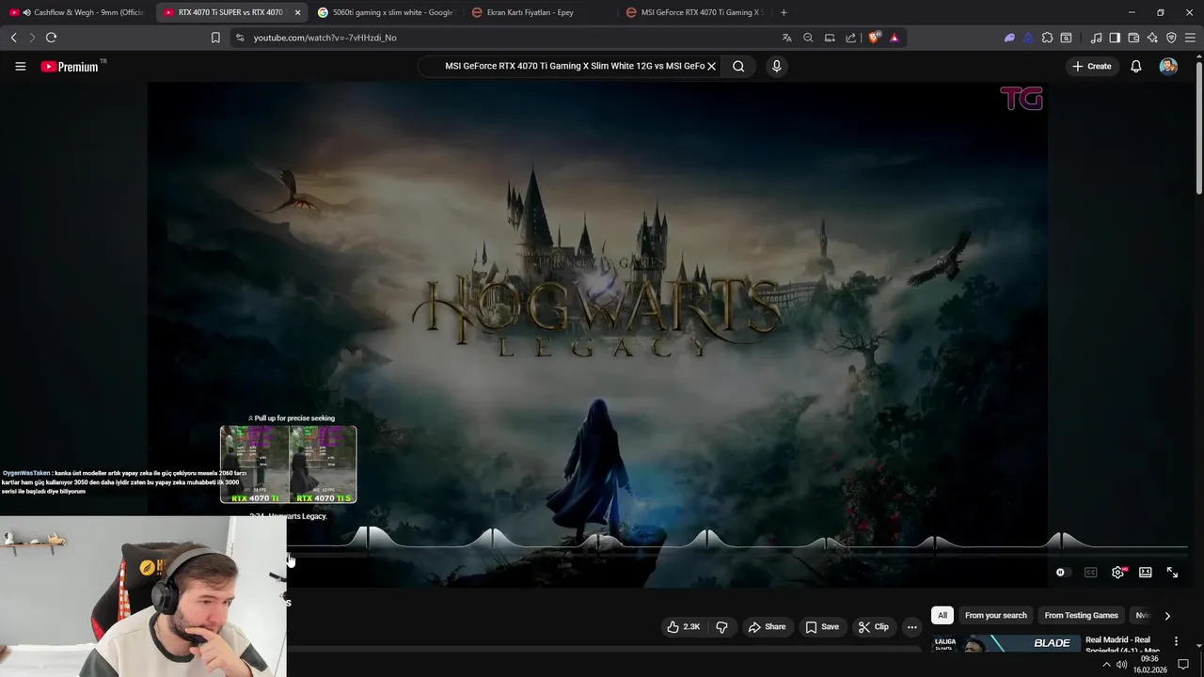Reload the current page
The width and height of the screenshot is (1204, 677).
pyautogui.click(x=51, y=38)
